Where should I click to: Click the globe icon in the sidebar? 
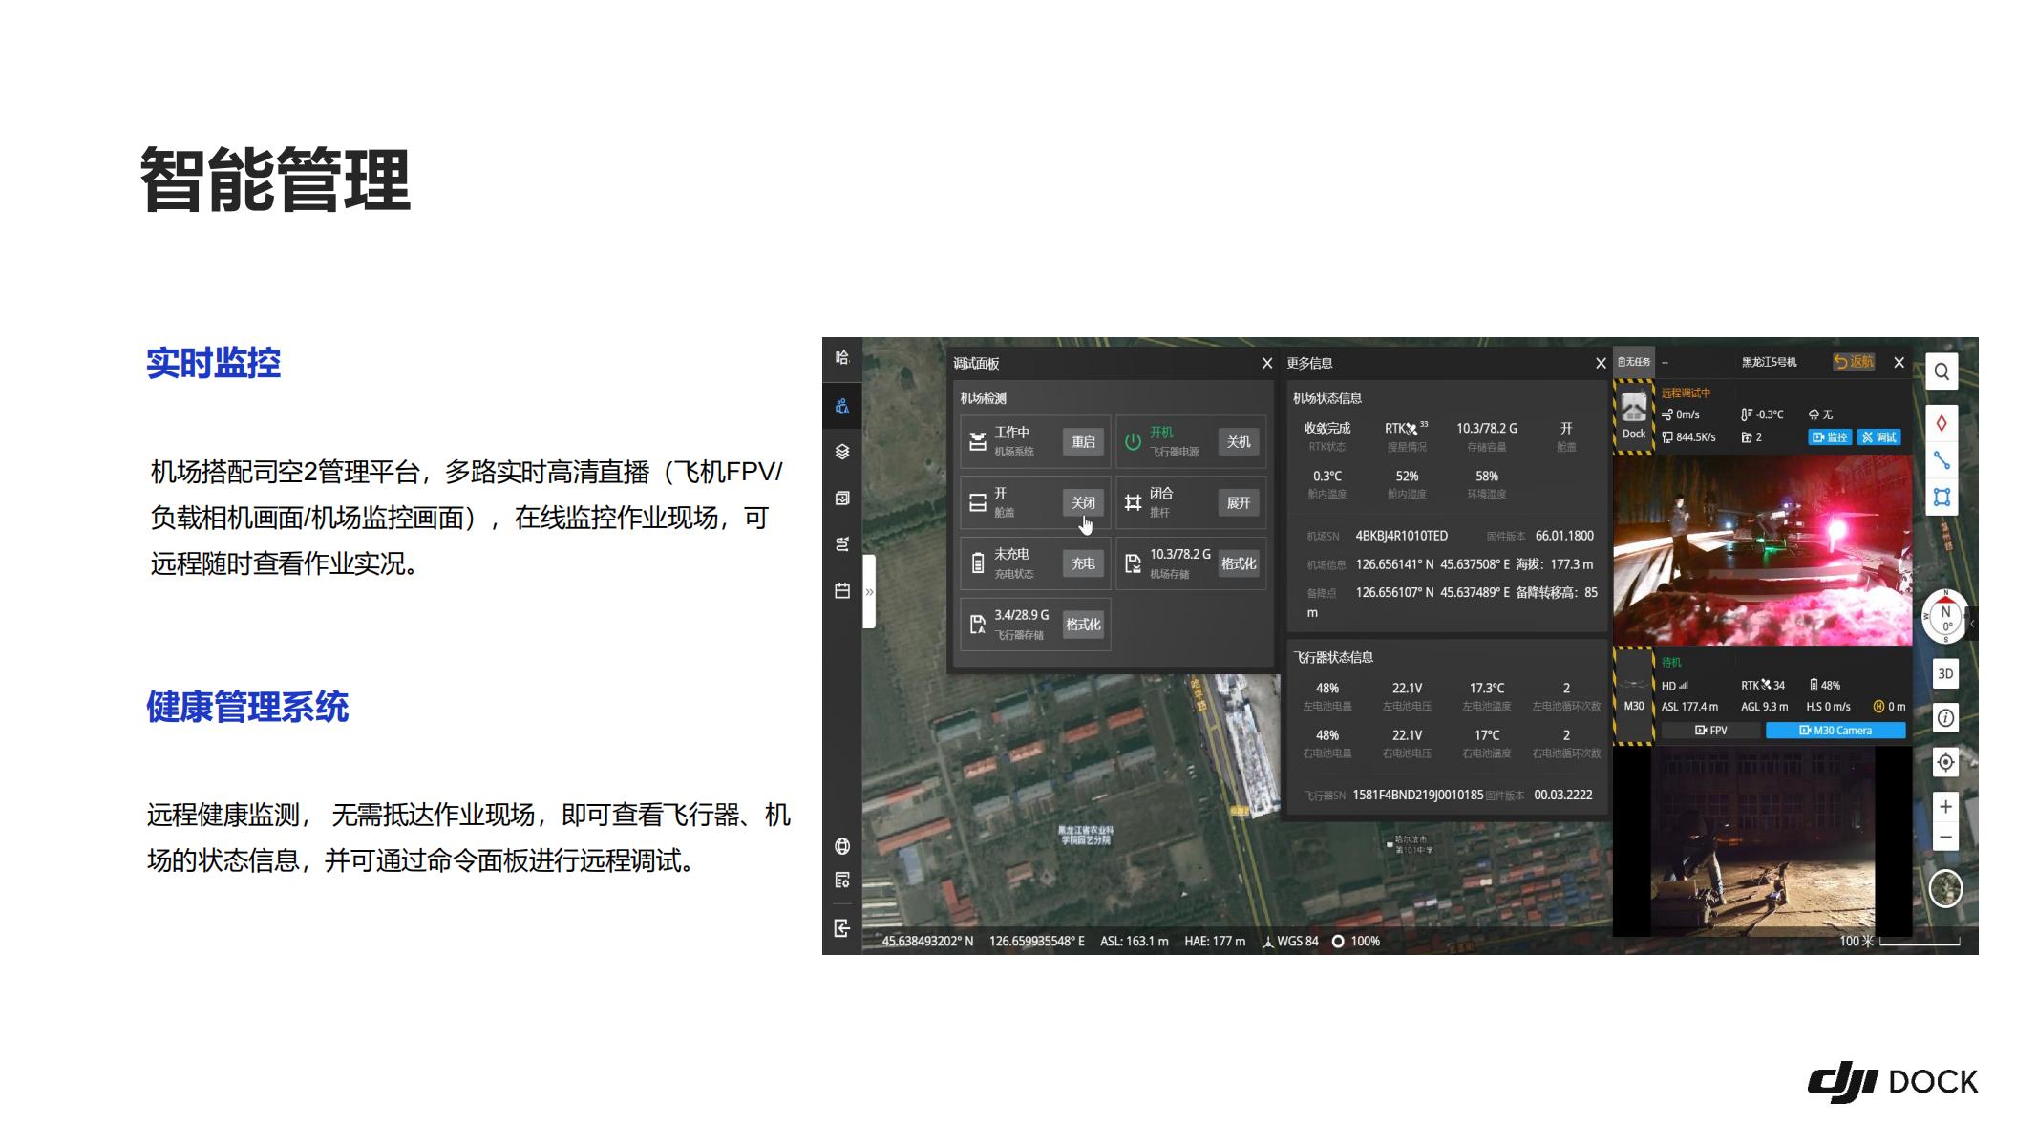(841, 846)
